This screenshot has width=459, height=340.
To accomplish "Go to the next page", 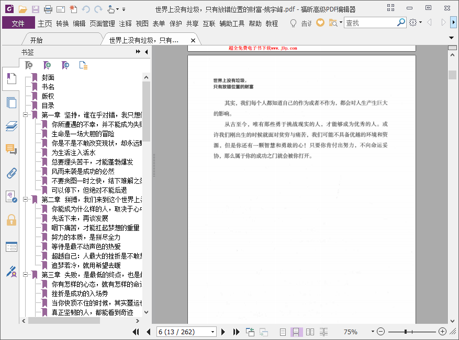I will tap(223, 332).
